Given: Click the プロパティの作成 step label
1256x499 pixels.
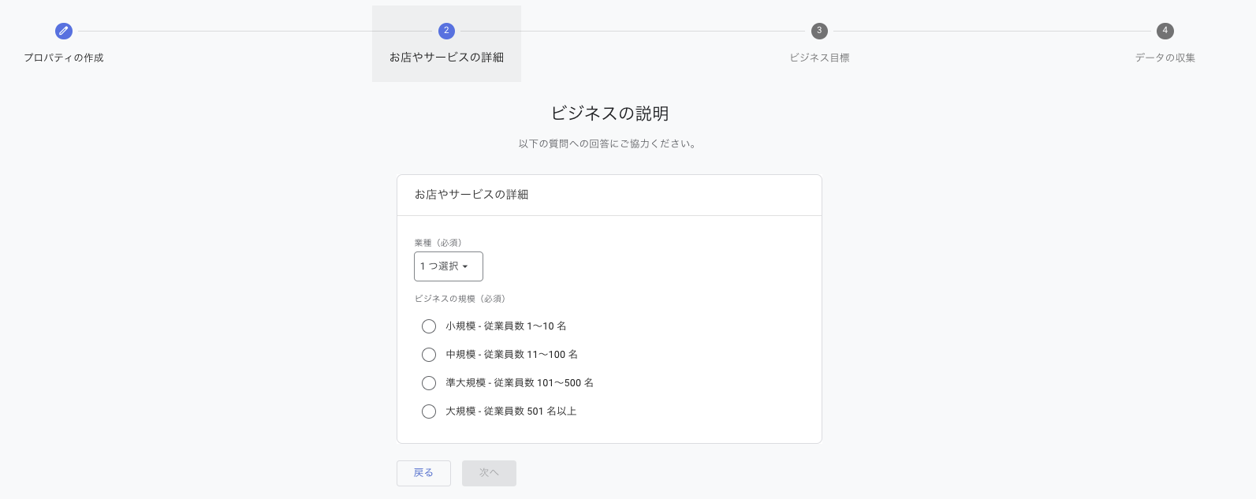Looking at the screenshot, I should click(x=64, y=58).
